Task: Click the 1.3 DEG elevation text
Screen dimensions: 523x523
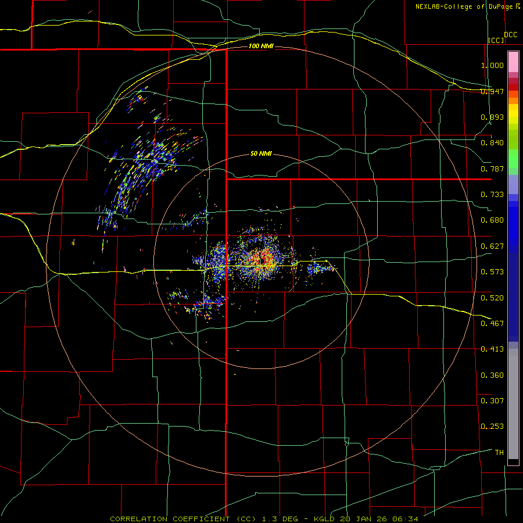Action: tap(280, 519)
